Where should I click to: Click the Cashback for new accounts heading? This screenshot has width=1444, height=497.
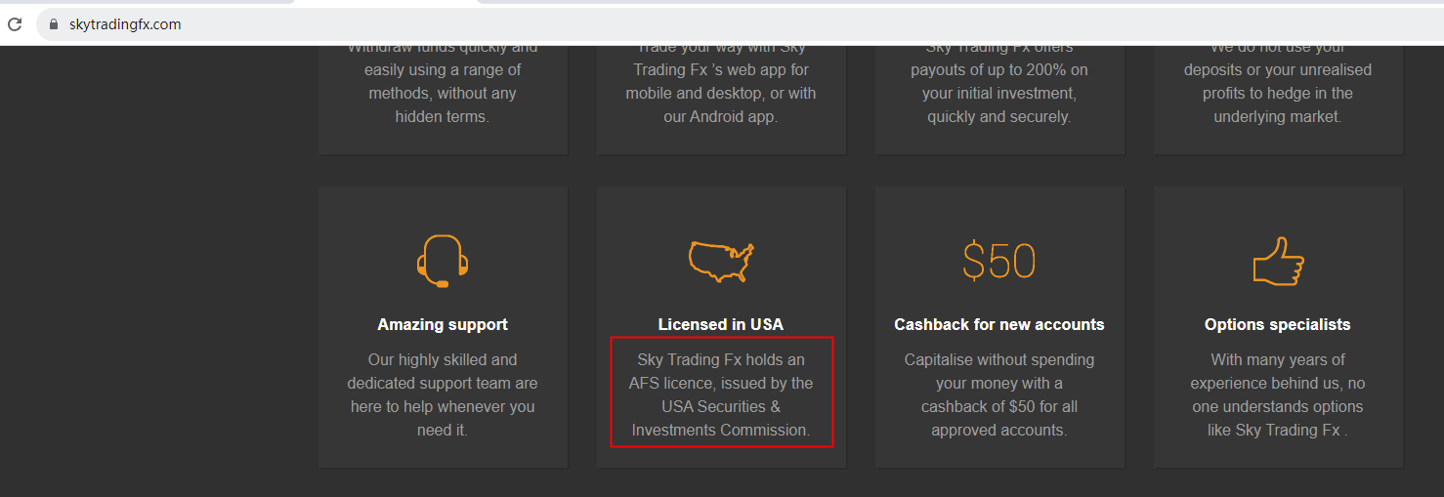pos(998,324)
